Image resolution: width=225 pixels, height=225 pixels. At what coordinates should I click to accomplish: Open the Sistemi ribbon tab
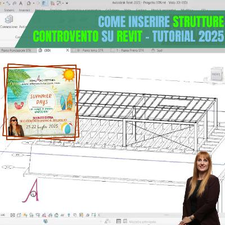pos(9,10)
